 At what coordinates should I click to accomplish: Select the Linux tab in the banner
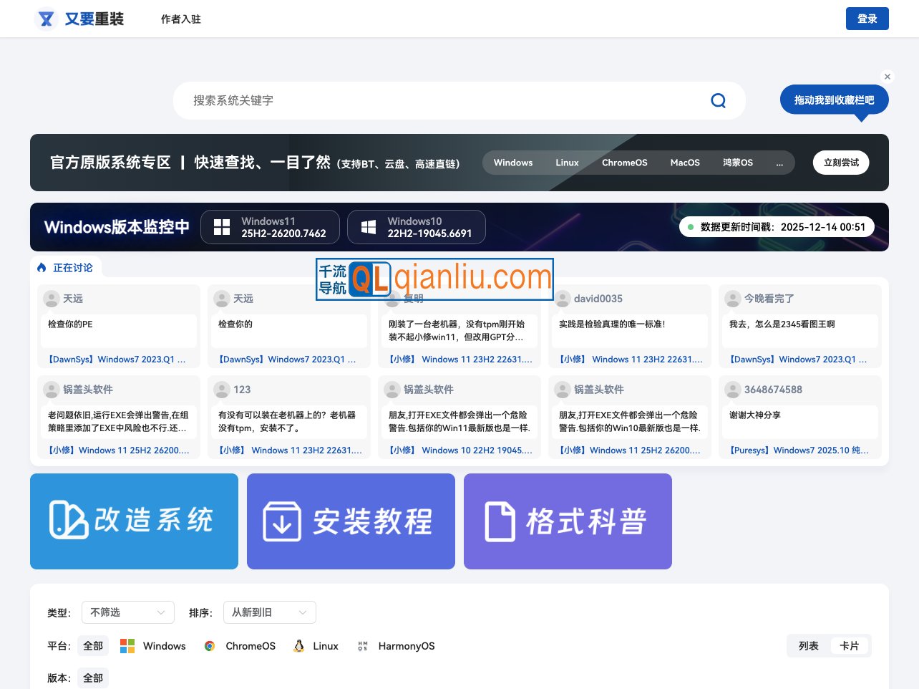[567, 163]
